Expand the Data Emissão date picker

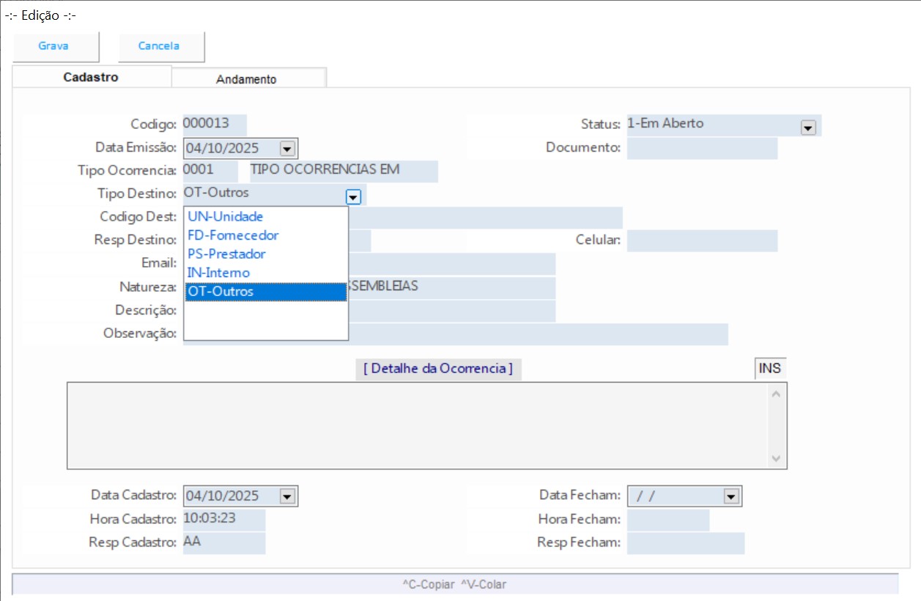point(287,149)
